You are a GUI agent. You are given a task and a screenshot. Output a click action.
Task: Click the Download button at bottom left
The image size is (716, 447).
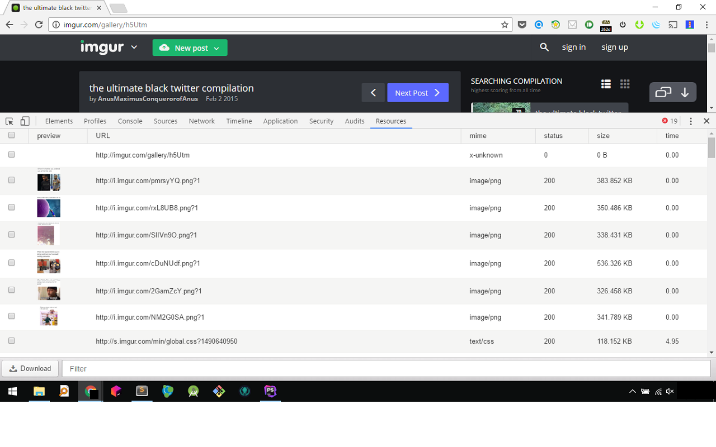pyautogui.click(x=30, y=368)
